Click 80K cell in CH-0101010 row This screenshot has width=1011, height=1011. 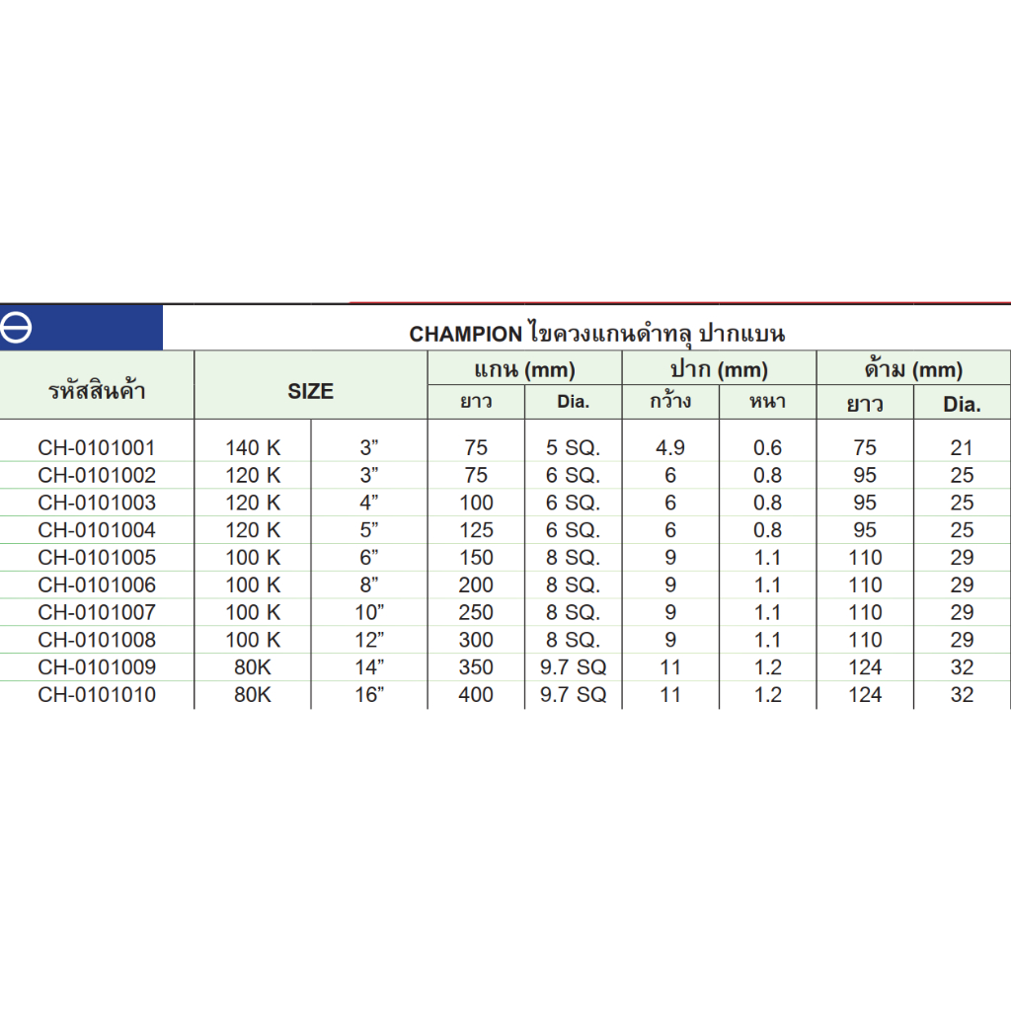click(253, 694)
